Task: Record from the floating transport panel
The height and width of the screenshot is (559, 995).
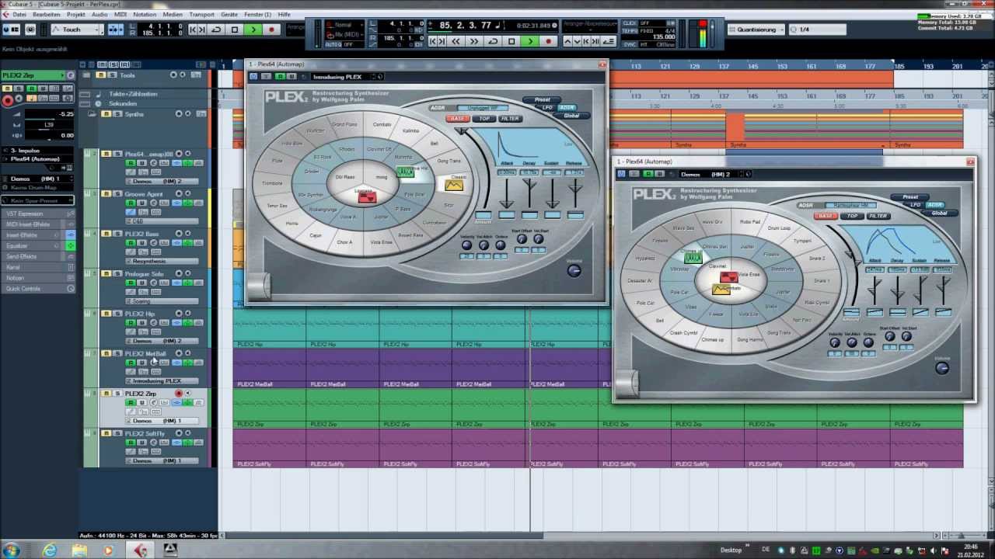Action: pyautogui.click(x=548, y=41)
